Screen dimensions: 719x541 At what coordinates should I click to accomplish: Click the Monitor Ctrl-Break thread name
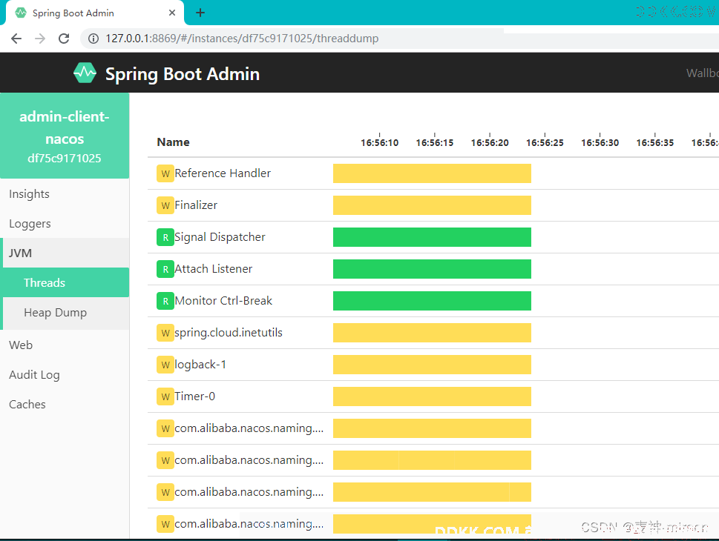[x=223, y=301]
